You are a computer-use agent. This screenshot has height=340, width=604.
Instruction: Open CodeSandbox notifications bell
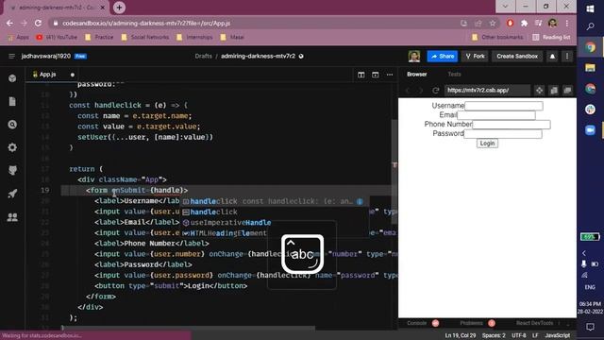coord(552,57)
